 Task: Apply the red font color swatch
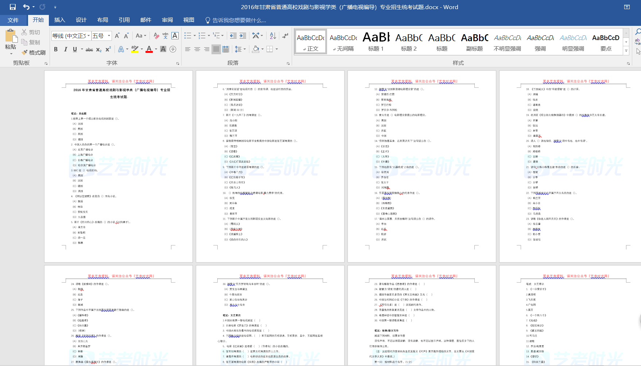click(149, 49)
